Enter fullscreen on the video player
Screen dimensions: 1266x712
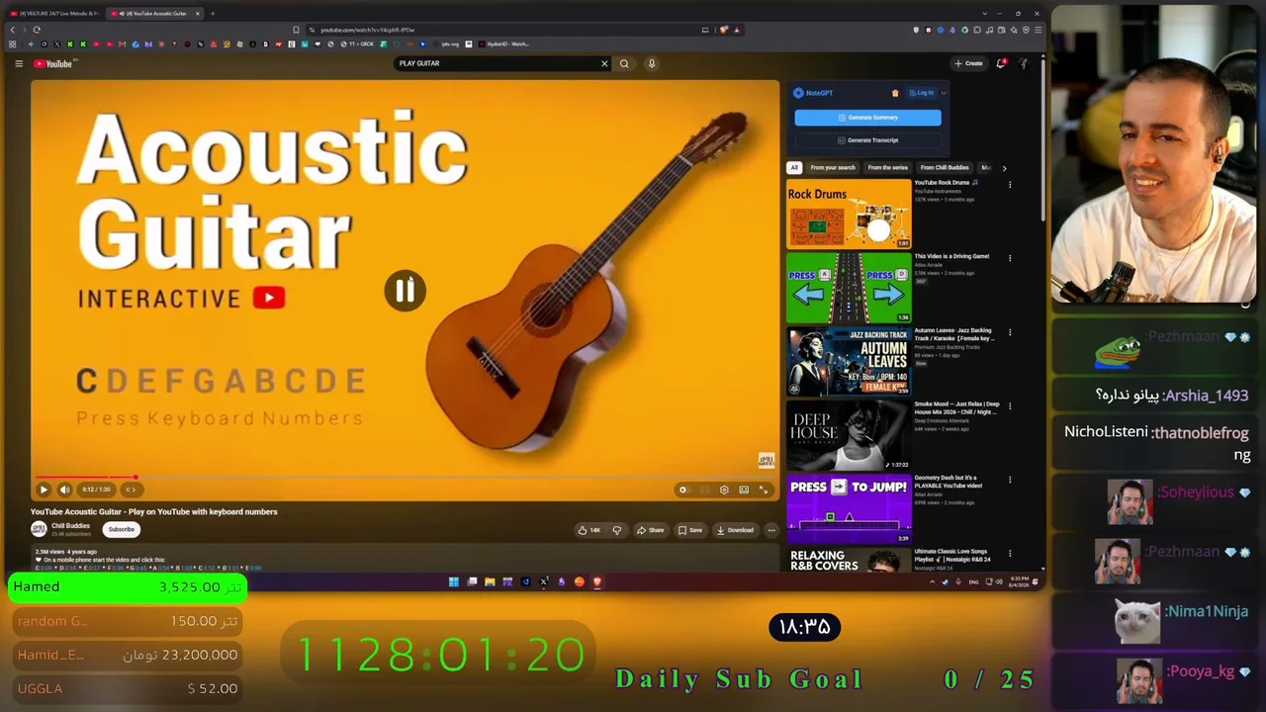(x=764, y=489)
